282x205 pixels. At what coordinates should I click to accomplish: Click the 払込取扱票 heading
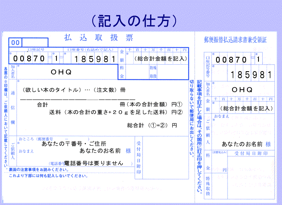[99, 37]
